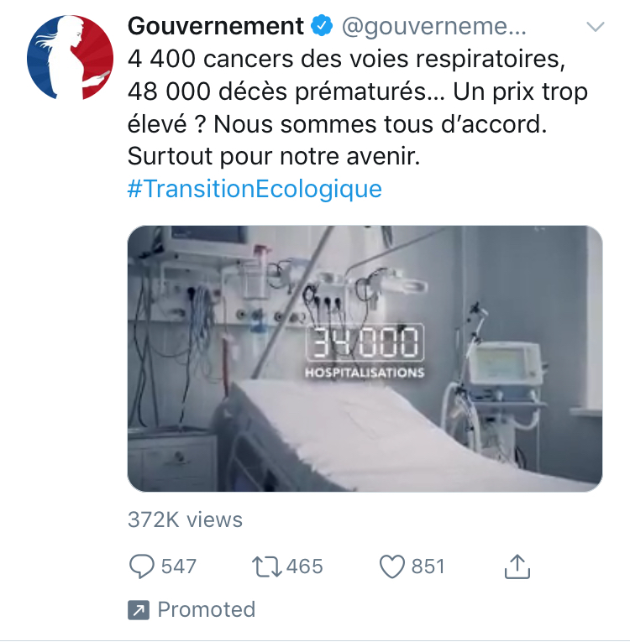The width and height of the screenshot is (630, 642).
Task: Open the #TransitionEcologique hashtag
Action: pos(255,189)
